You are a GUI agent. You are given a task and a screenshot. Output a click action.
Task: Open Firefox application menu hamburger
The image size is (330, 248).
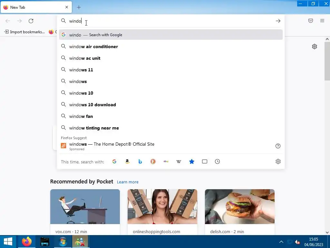point(322,21)
